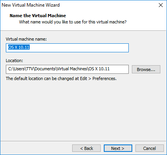The height and width of the screenshot is (155, 167).
Task: Click the "Edit > Preferences" text in hint
Action: pyautogui.click(x=98, y=78)
